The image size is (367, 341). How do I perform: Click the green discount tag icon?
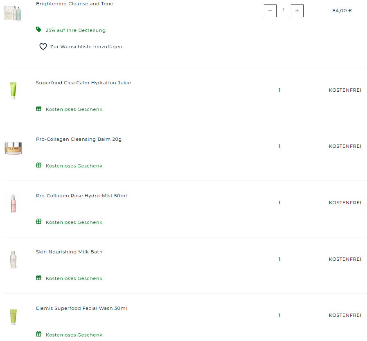point(38,29)
